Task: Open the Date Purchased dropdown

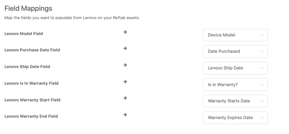Action: (235, 51)
